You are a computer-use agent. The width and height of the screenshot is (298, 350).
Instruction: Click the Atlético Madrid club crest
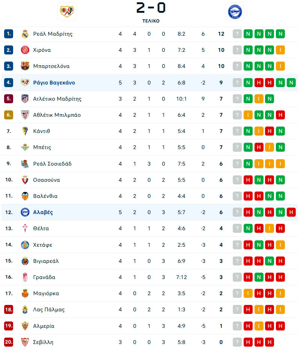pos(25,99)
